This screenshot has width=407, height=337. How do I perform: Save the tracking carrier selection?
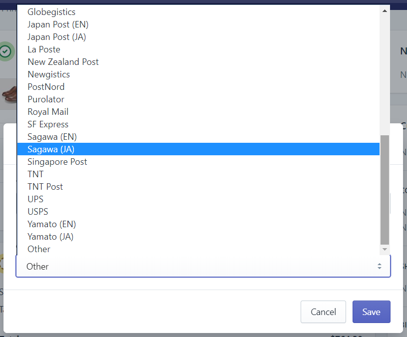click(x=371, y=312)
